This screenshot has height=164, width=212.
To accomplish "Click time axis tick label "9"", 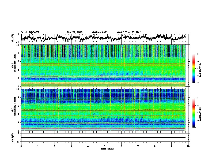I will (x=171, y=146).
